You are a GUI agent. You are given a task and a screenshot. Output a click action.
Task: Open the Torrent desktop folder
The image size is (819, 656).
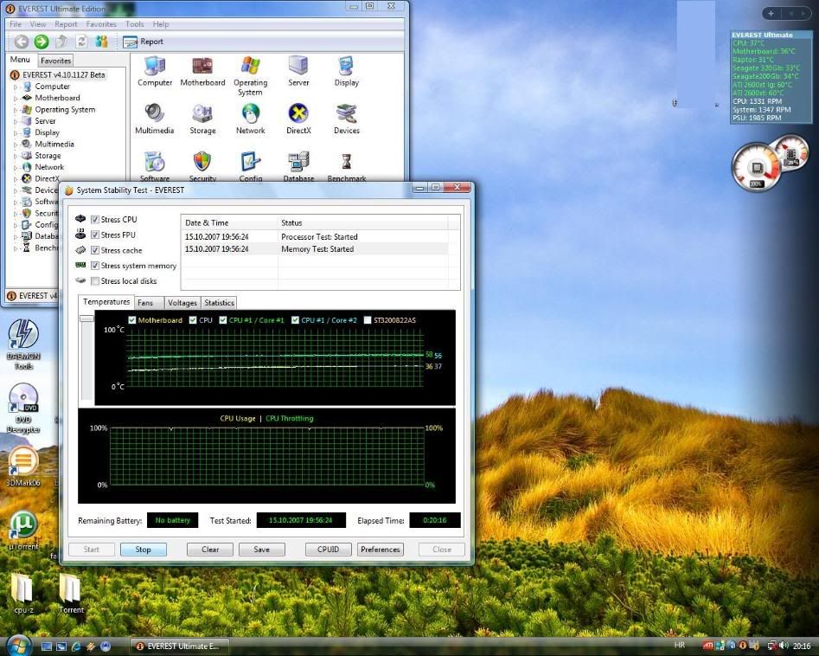[71, 593]
